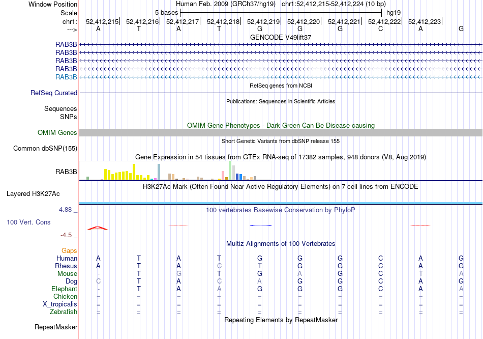This screenshot has width=483, height=339.
Task: Click the Sequences track label
Action: tap(61, 108)
